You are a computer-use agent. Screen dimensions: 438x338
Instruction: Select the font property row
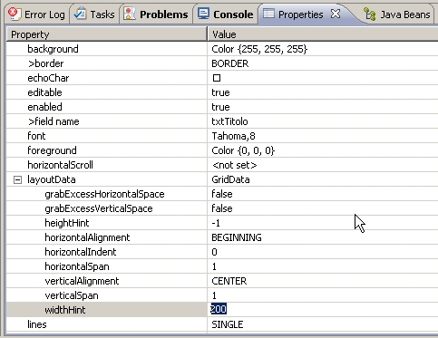click(x=222, y=136)
